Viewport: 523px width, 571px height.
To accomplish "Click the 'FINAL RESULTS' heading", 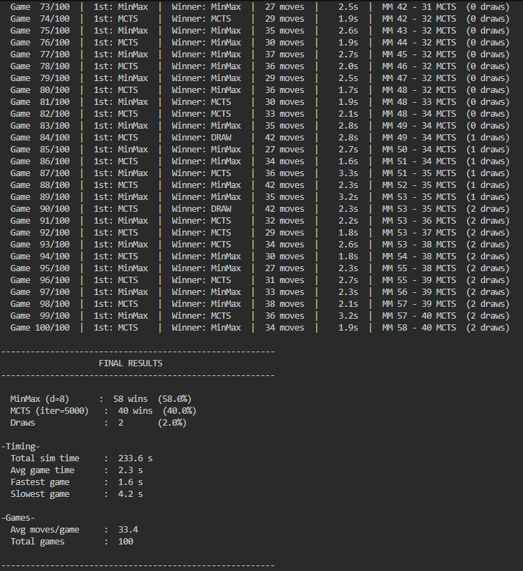I will 130,363.
